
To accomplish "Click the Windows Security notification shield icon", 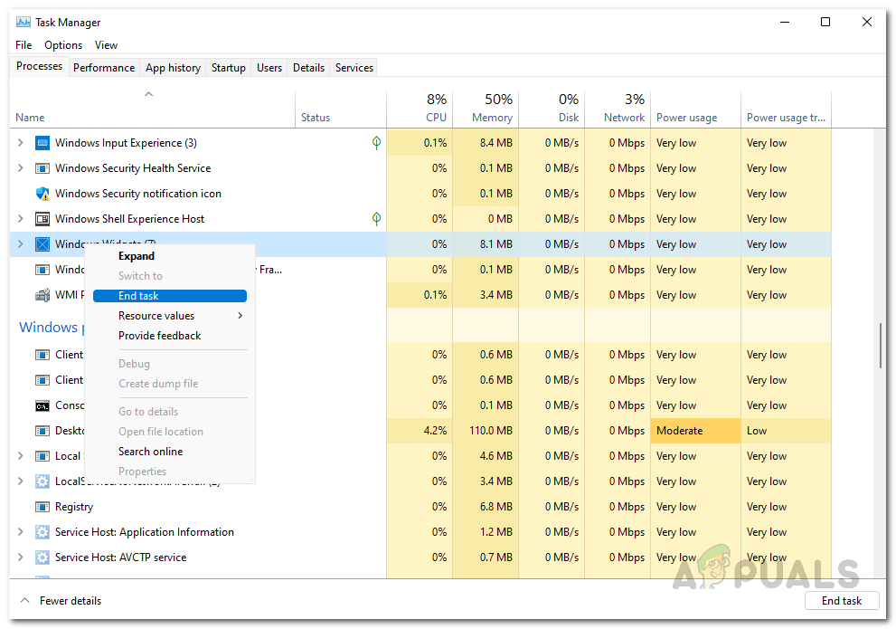I will tap(42, 194).
